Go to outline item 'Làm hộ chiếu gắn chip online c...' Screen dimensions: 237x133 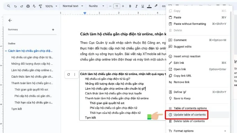point(32,70)
